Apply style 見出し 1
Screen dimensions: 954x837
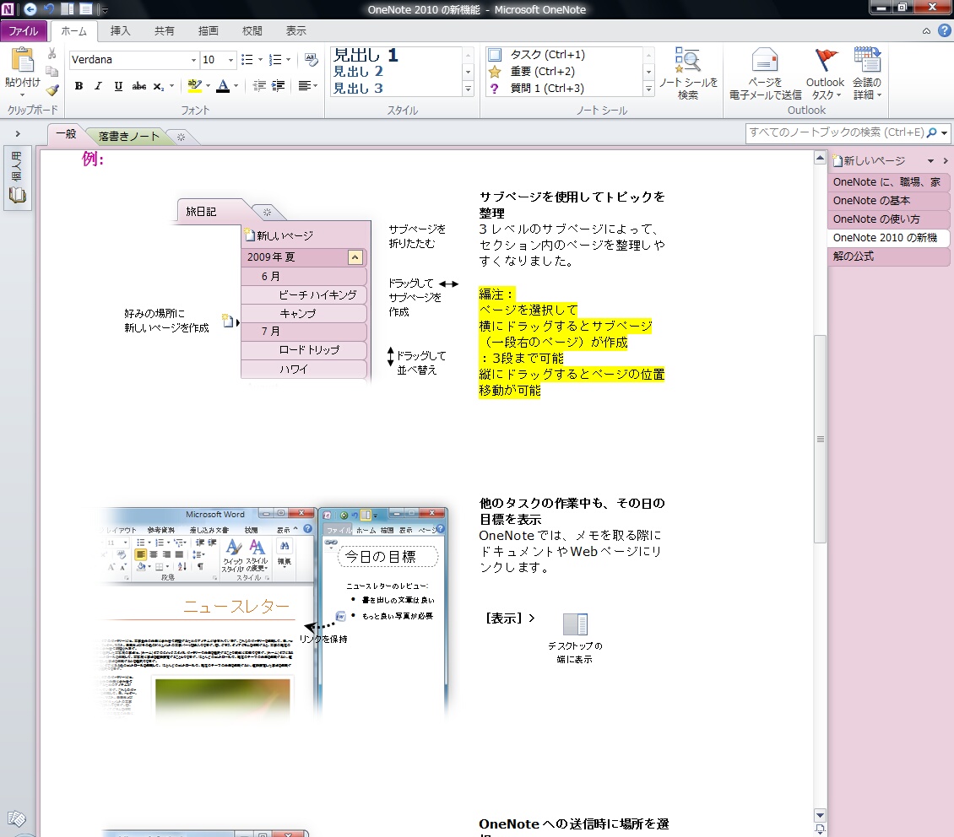(366, 56)
